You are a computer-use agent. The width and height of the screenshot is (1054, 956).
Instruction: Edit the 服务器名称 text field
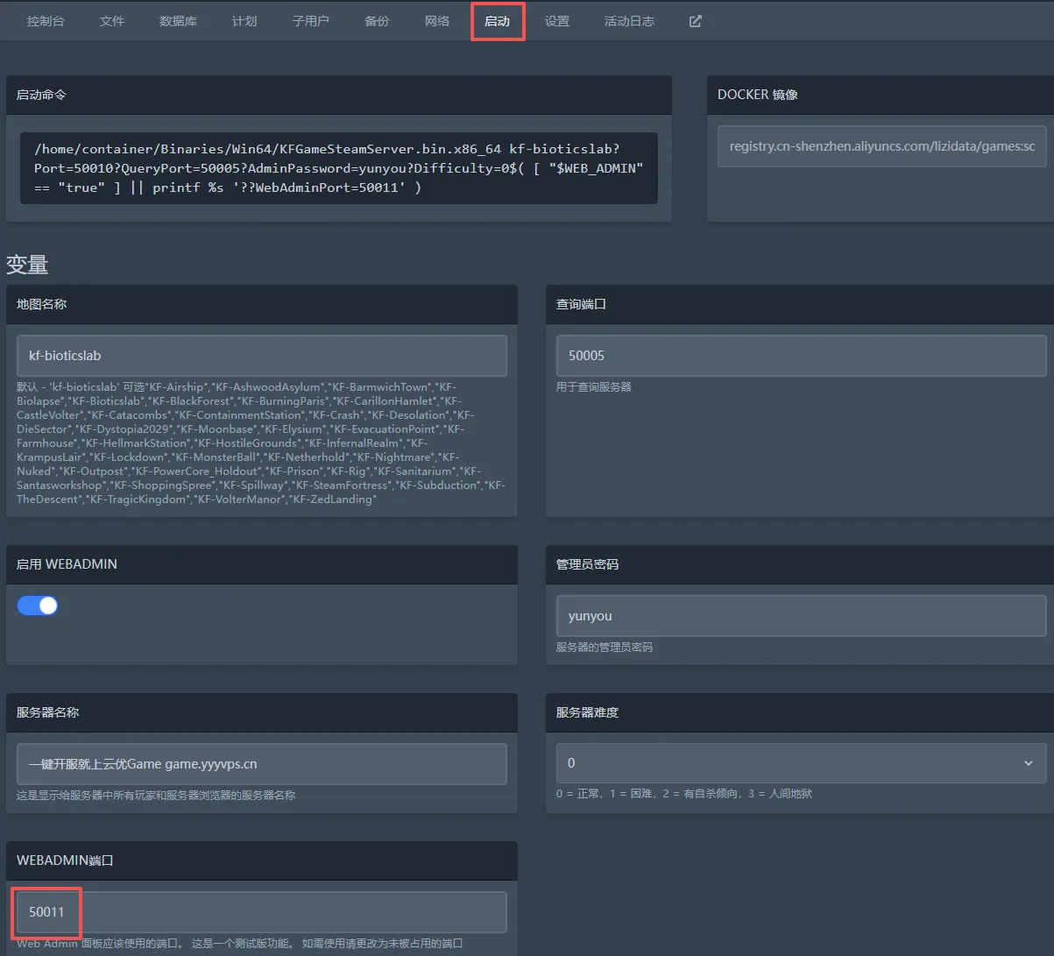(261, 764)
